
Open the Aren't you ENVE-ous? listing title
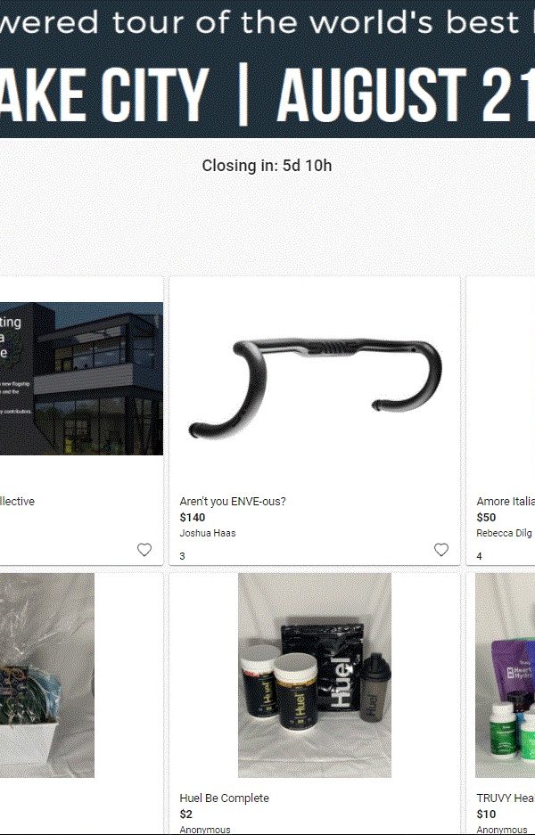(x=233, y=501)
